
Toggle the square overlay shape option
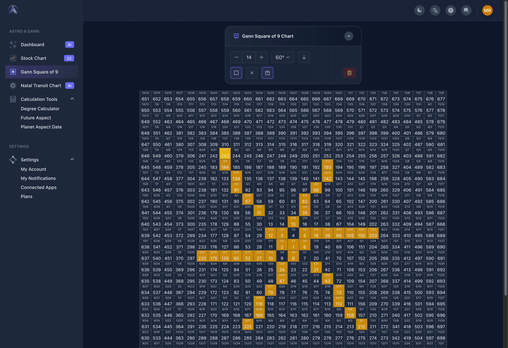coord(236,73)
